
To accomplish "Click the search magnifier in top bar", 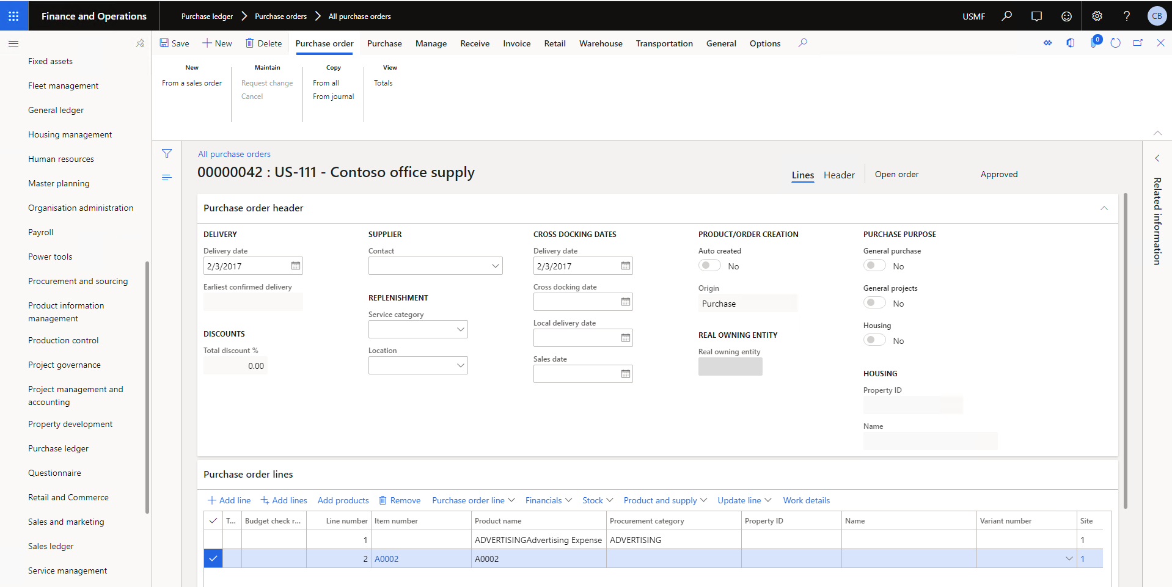I will click(x=1006, y=16).
